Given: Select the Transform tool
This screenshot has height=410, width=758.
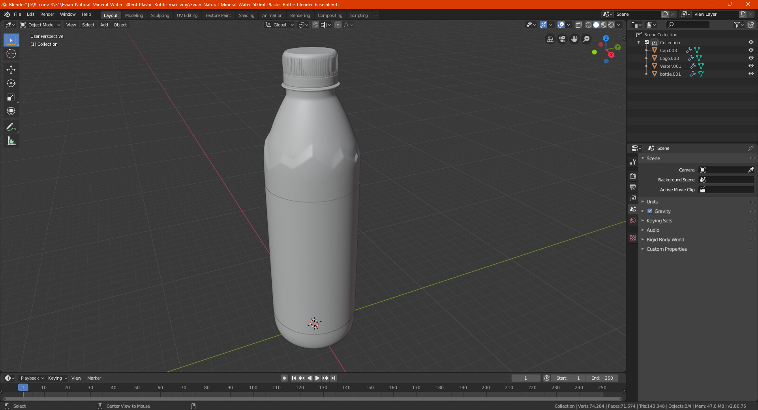Looking at the screenshot, I should pyautogui.click(x=11, y=111).
